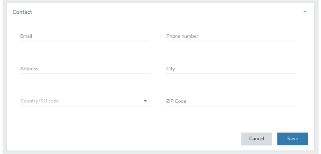Focus the ZIP Code input field
Image resolution: width=321 pixels, height=154 pixels.
(231, 101)
